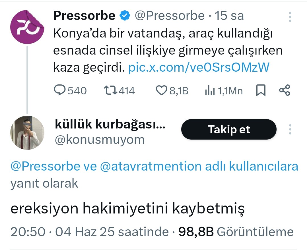The height and width of the screenshot is (251, 307).
Task: View analytics via the bar chart icon
Action: tap(210, 90)
